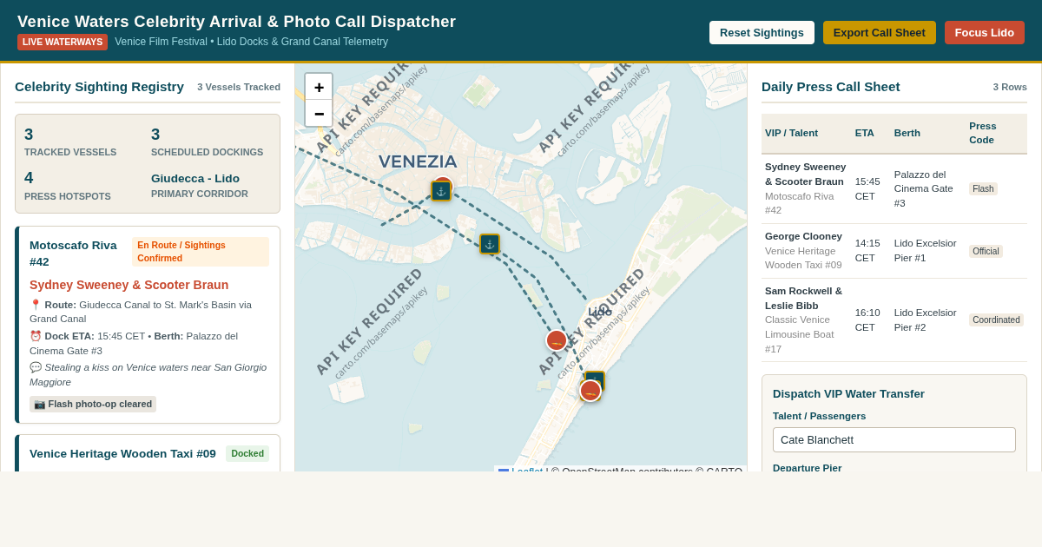Click the 3 Vessels Tracked counter
This screenshot has height=547, width=1042.
tap(239, 87)
